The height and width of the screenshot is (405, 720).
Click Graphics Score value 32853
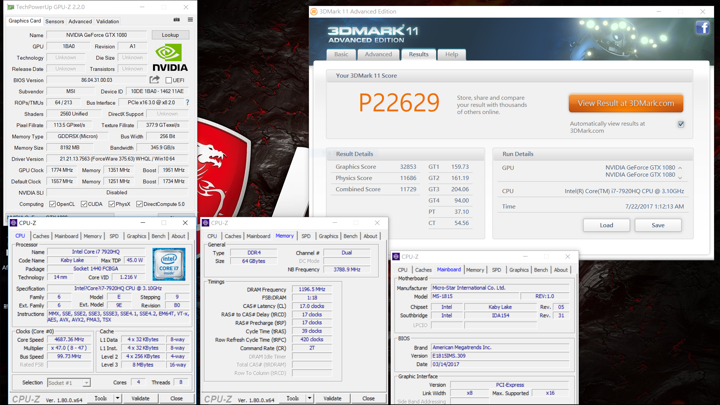[x=408, y=167]
